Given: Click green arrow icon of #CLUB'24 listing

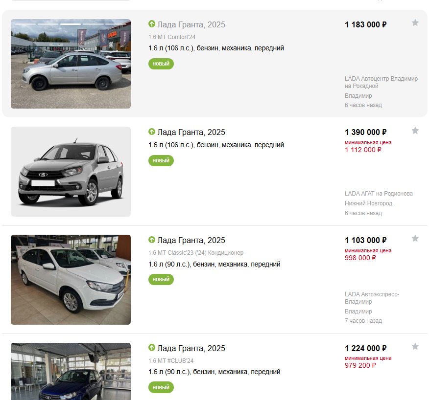Looking at the screenshot, I should 152,348.
